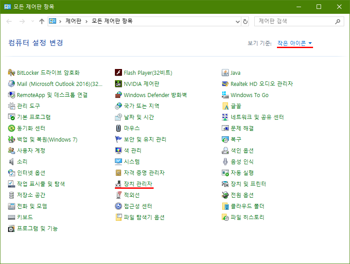Image resolution: width=350 pixels, height=264 pixels.
Task: Open the 적외선 link
Action: point(132,195)
